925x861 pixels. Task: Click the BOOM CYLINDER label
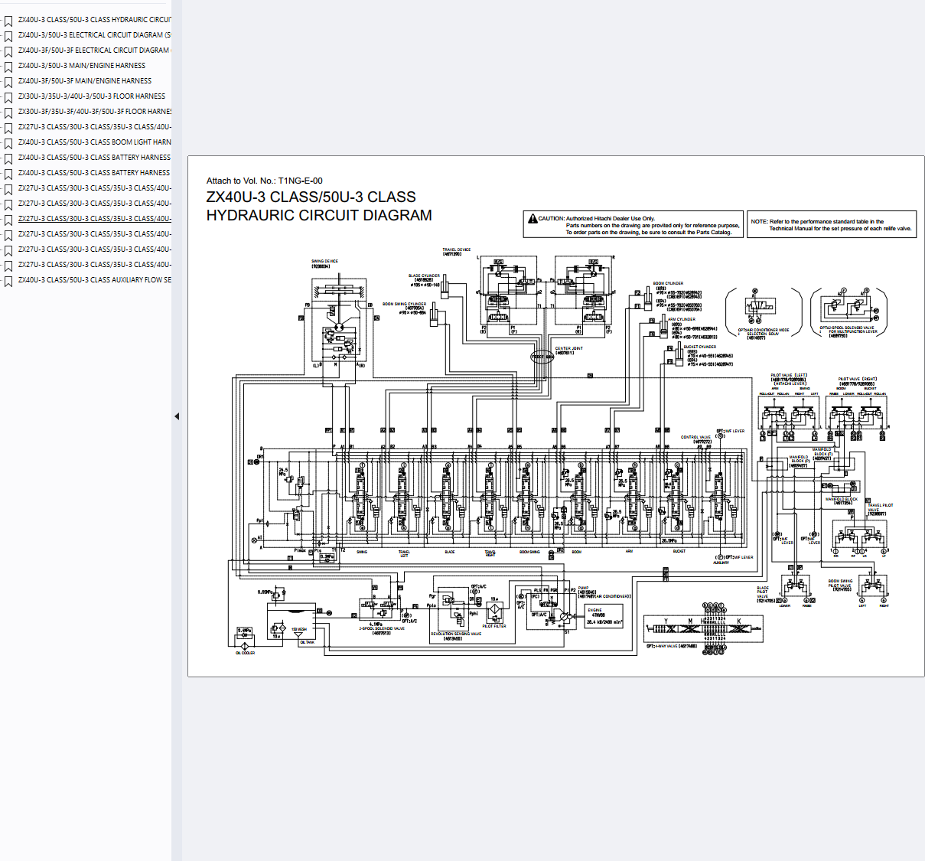[668, 284]
